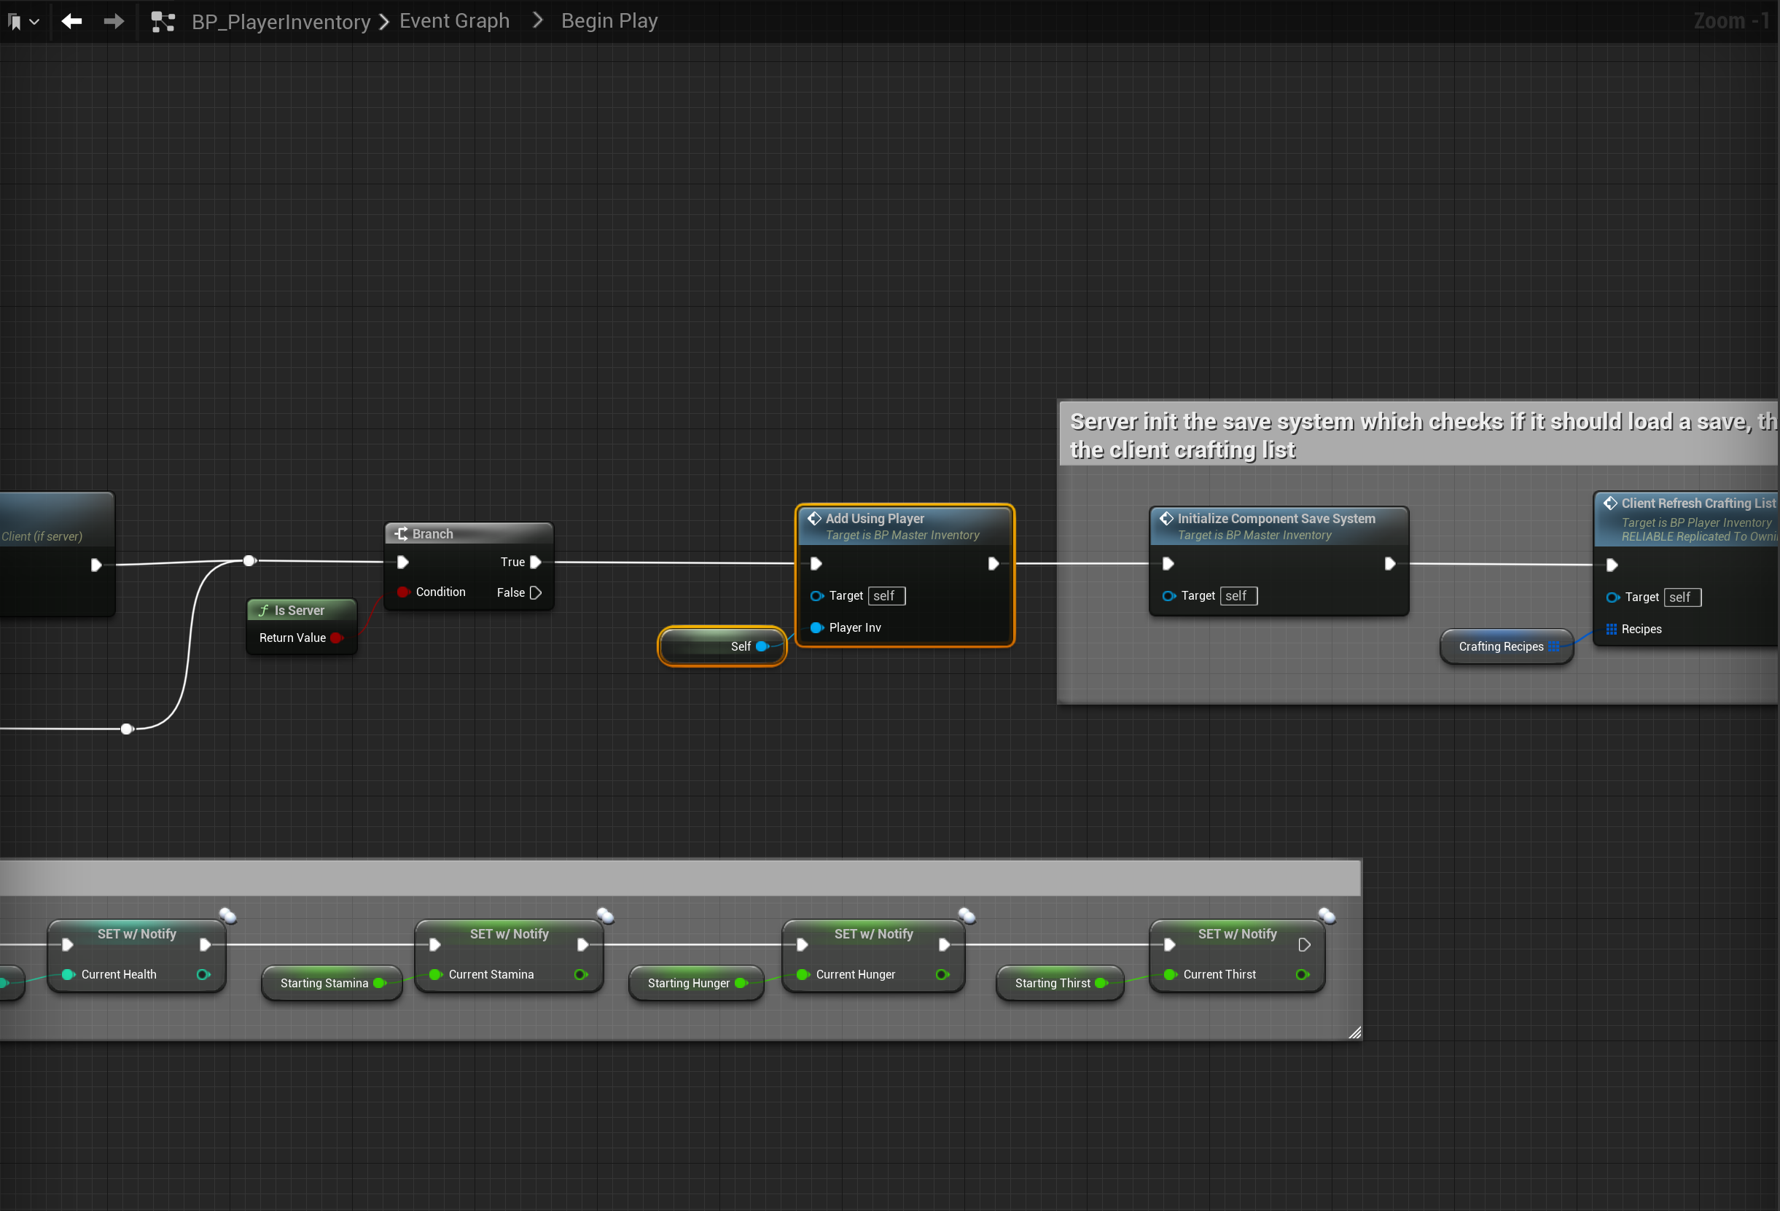Click replication icon above Current Thirst node
This screenshot has width=1780, height=1211.
pyautogui.click(x=1327, y=915)
